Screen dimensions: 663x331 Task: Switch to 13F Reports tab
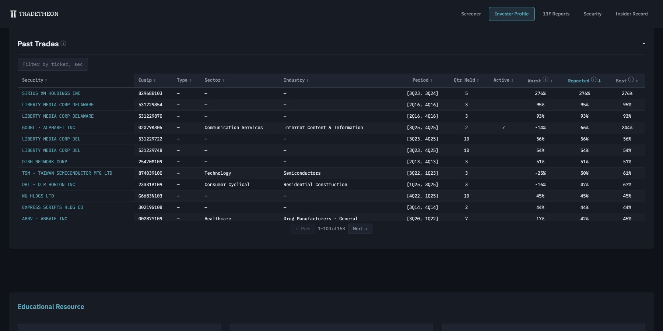556,14
